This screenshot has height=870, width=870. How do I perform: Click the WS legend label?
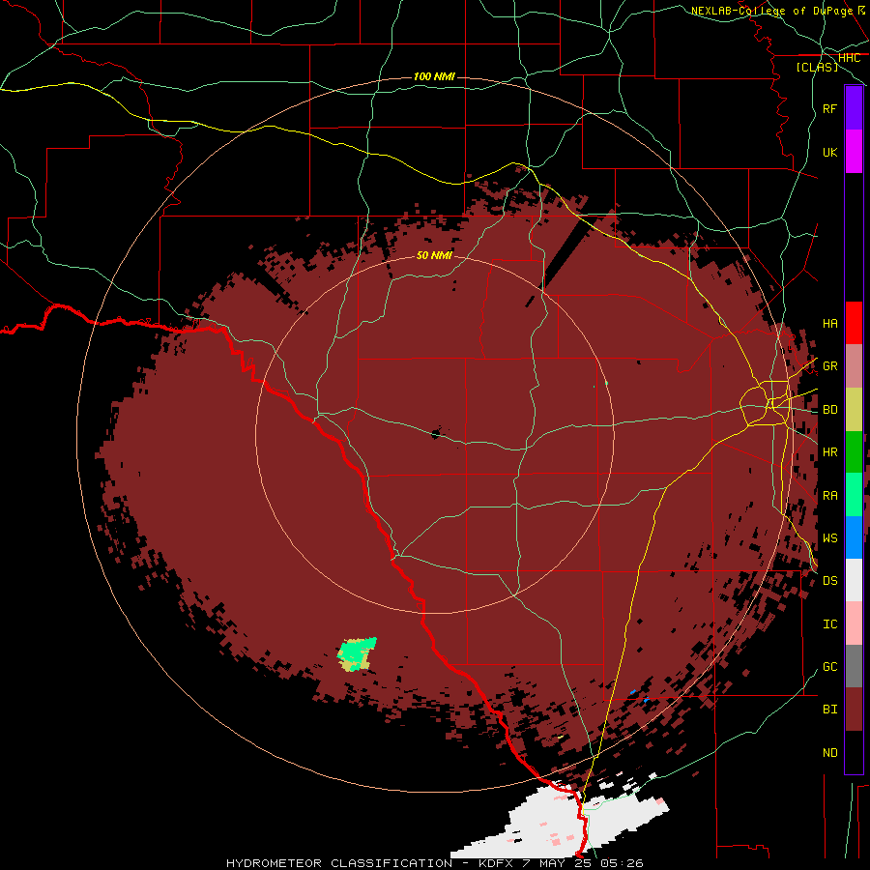(829, 538)
